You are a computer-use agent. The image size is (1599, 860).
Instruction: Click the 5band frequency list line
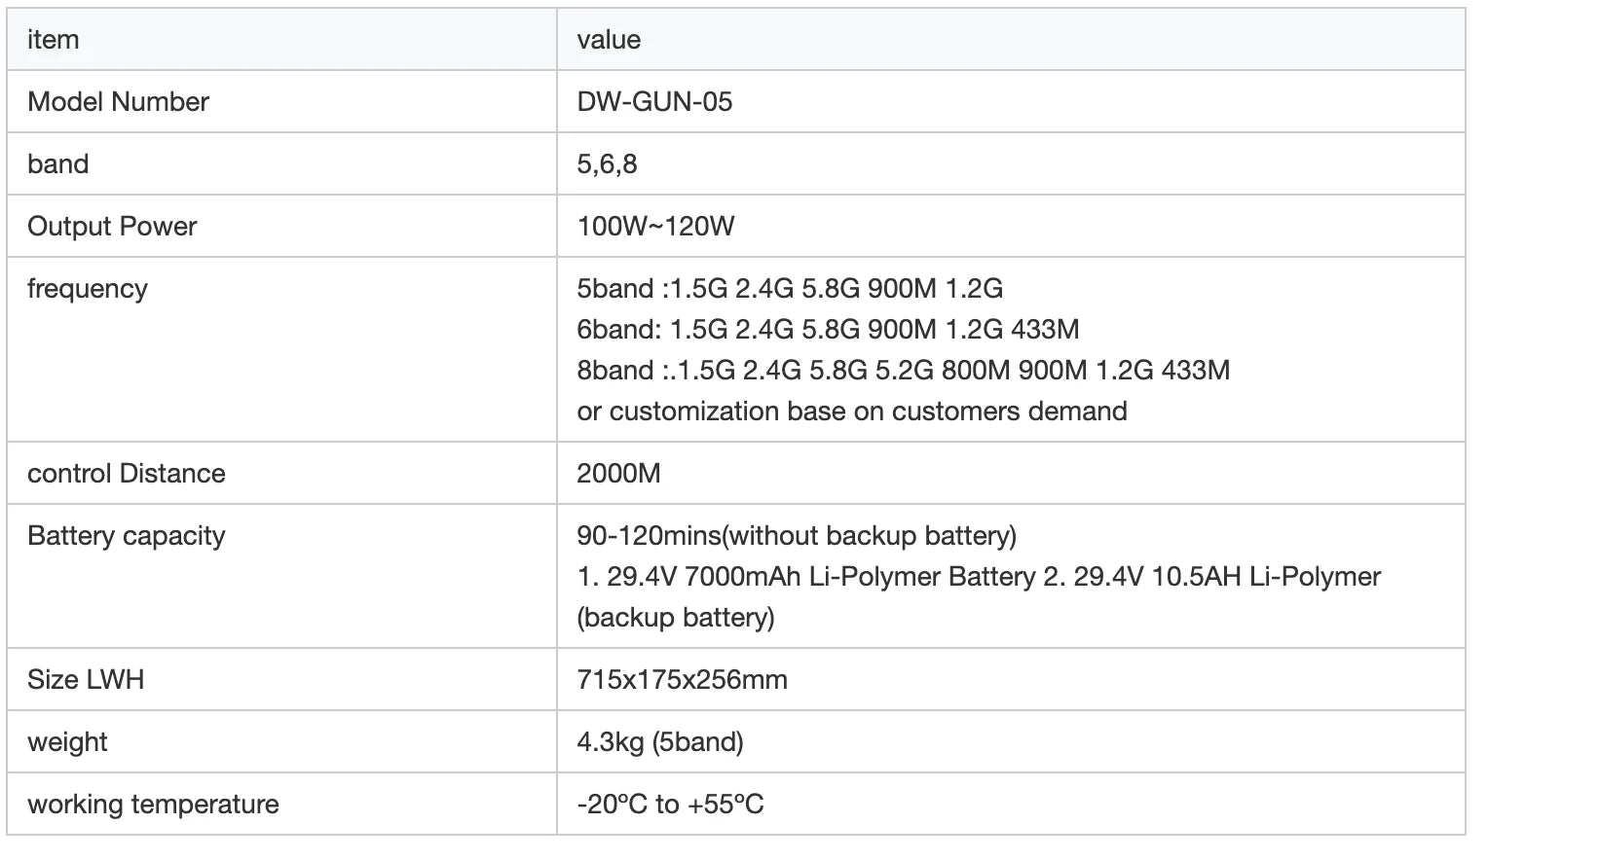[x=790, y=289]
